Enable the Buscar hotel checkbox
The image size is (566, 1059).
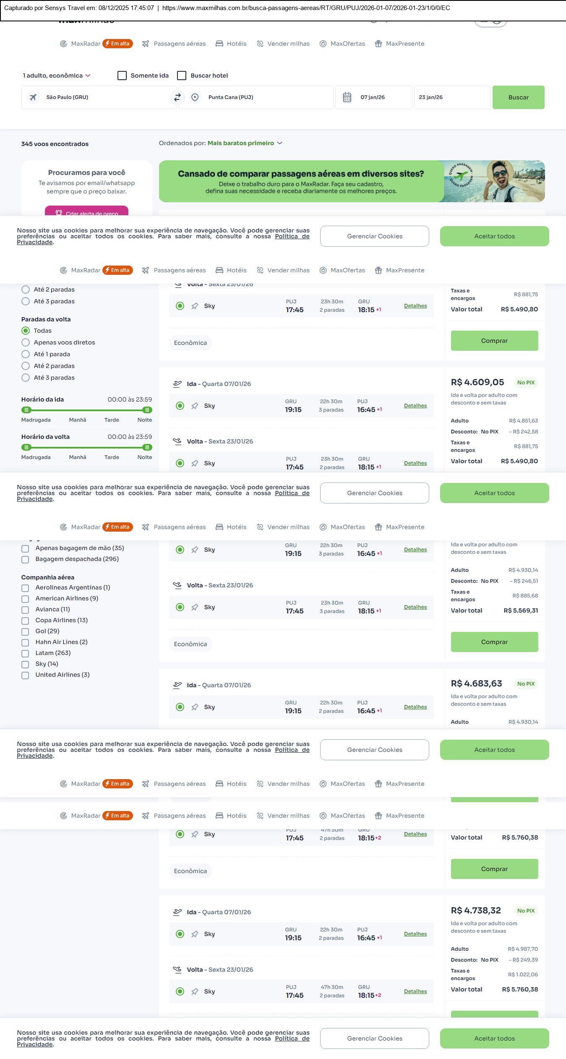pos(182,76)
